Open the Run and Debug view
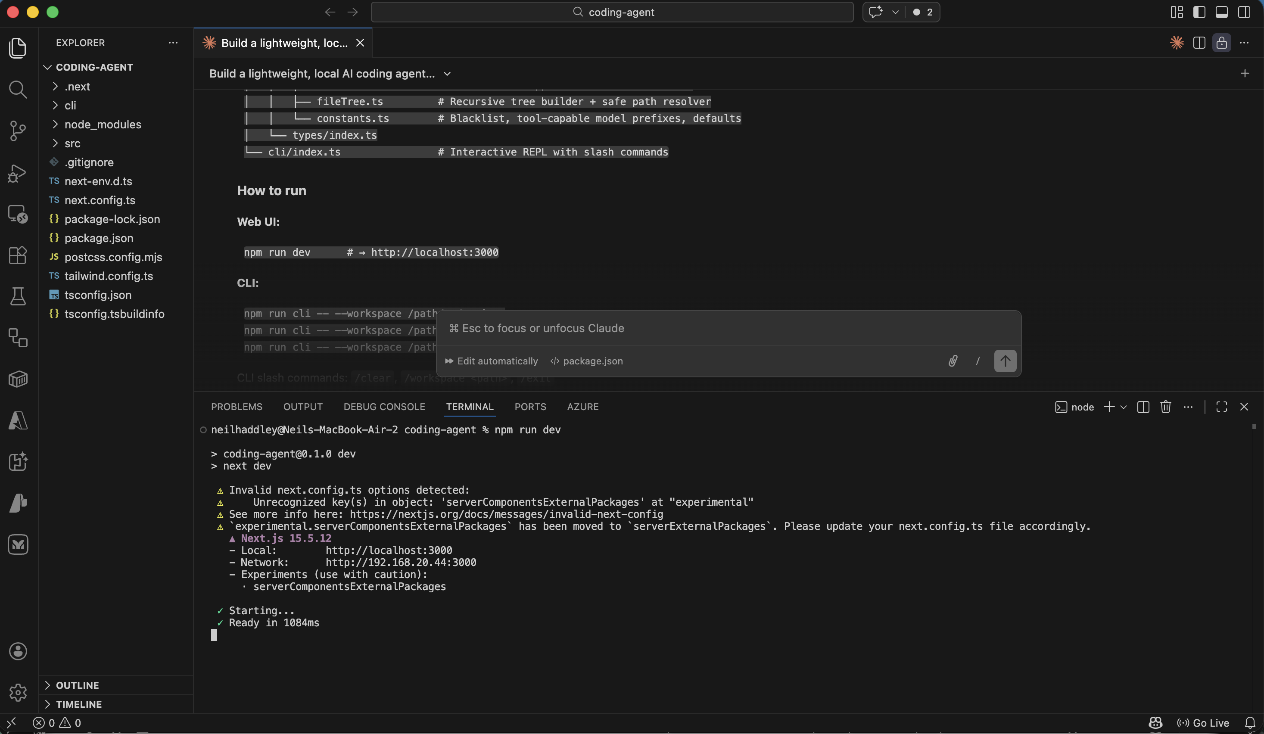Viewport: 1264px width, 734px height. (x=18, y=173)
